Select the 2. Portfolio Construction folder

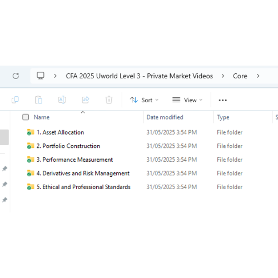[68, 146]
